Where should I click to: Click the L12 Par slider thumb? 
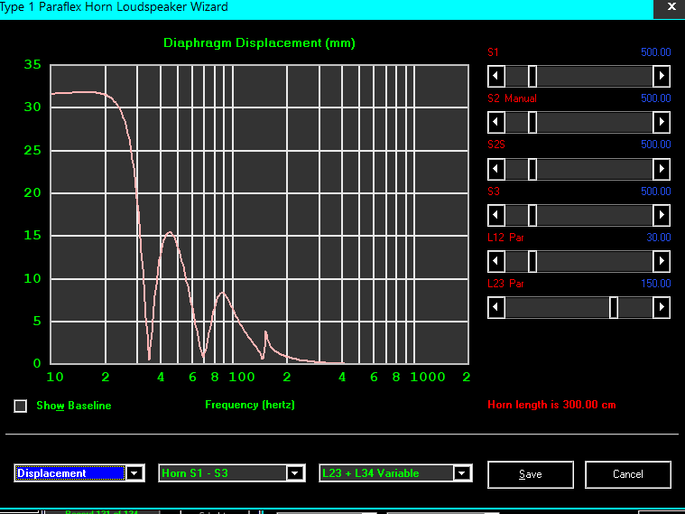click(532, 262)
